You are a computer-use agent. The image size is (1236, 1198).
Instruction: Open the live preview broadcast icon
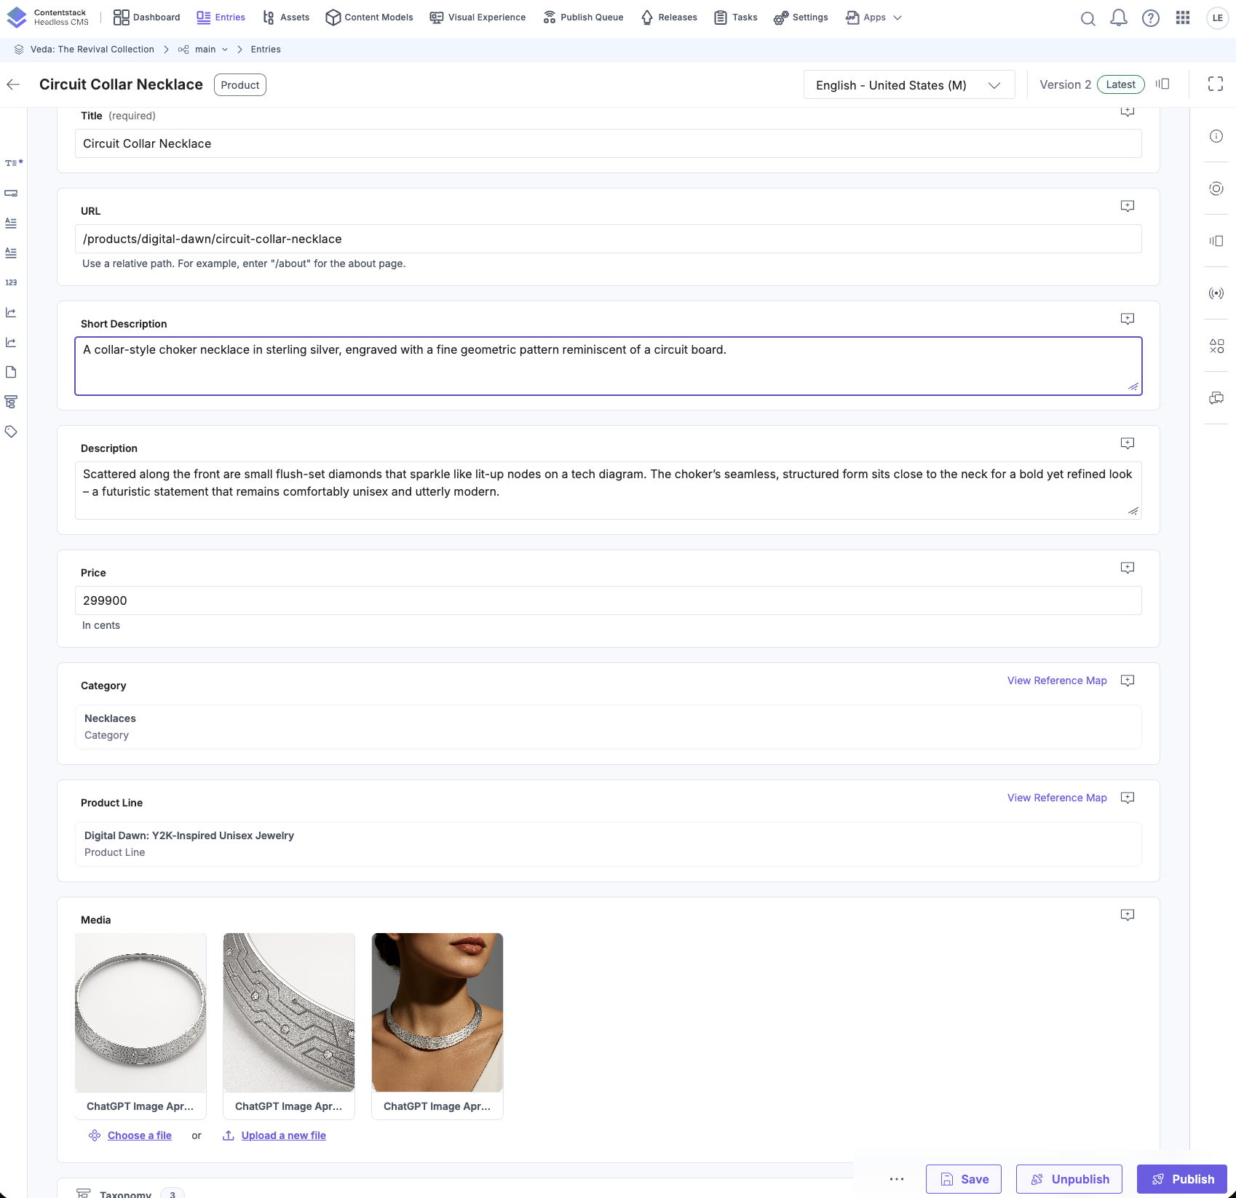click(1216, 293)
